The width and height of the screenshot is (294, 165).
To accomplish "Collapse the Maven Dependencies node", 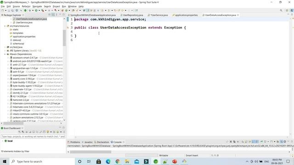I will coord(5,54).
